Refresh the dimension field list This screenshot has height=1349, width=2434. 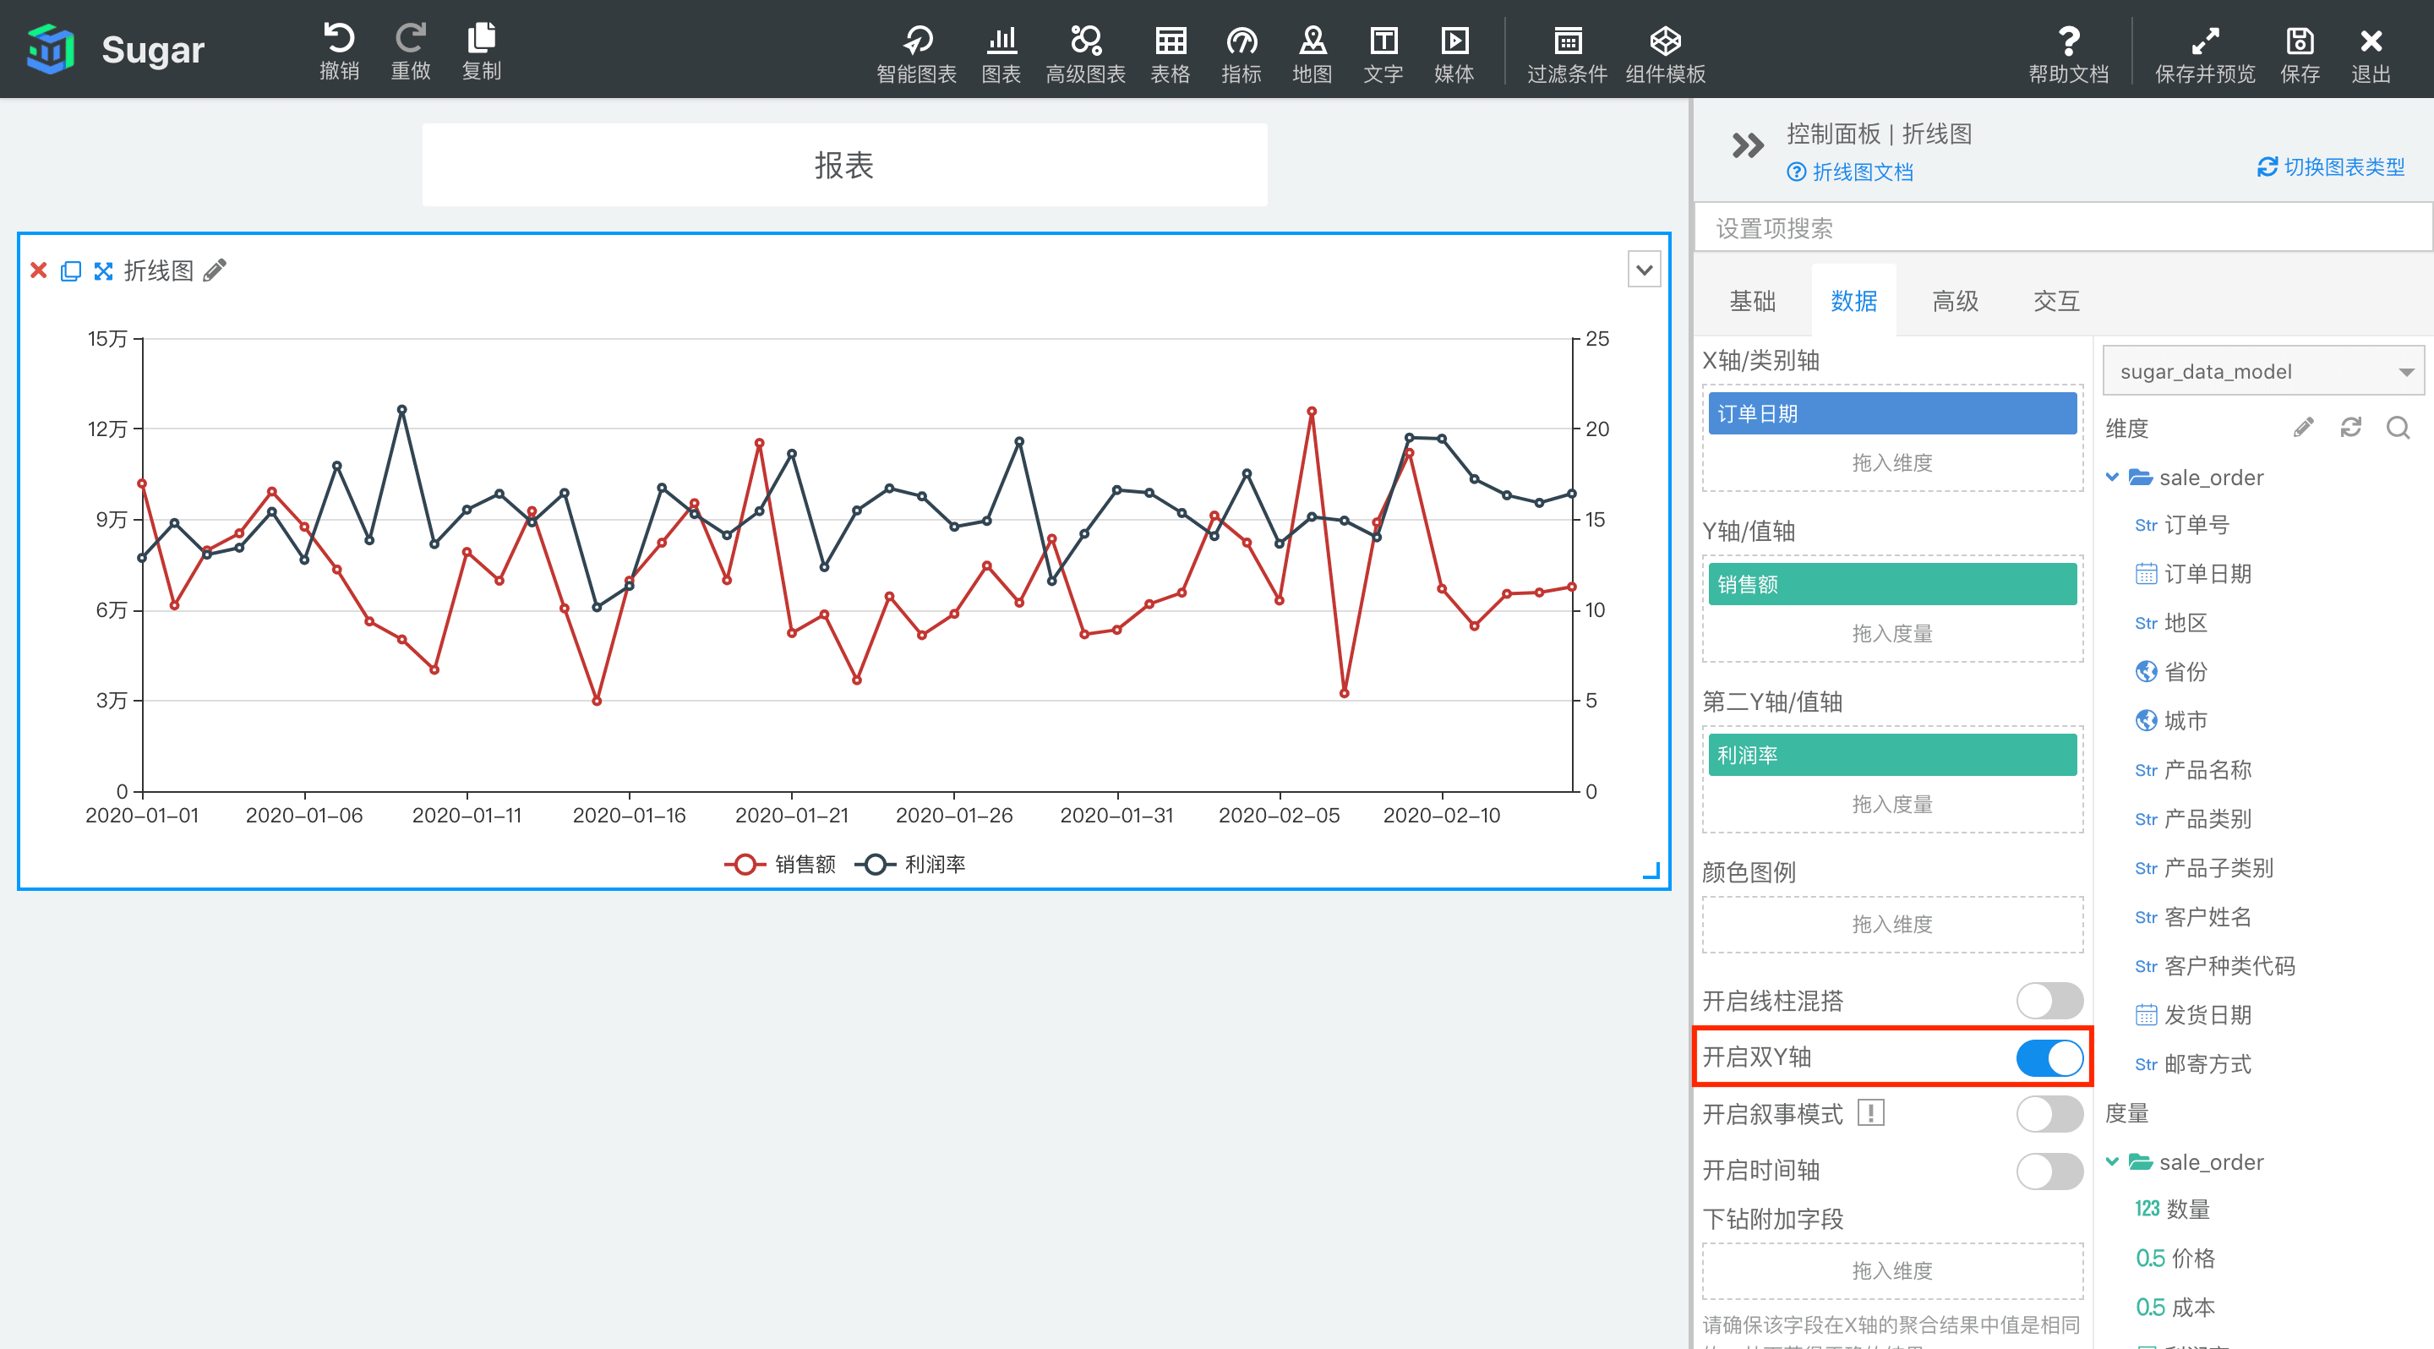(2349, 428)
